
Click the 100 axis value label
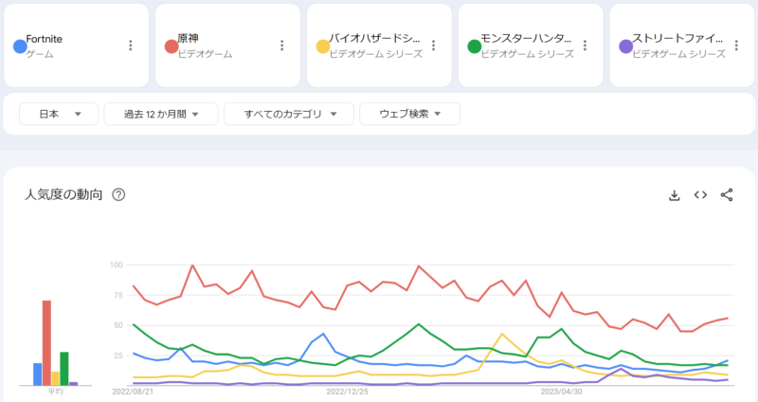(116, 265)
